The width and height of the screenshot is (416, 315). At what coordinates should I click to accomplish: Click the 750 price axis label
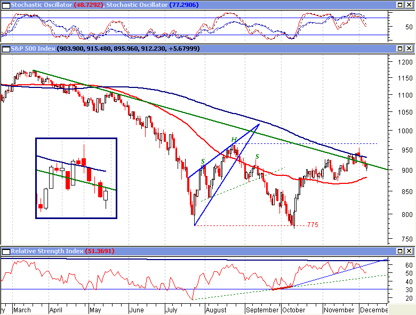click(x=407, y=239)
